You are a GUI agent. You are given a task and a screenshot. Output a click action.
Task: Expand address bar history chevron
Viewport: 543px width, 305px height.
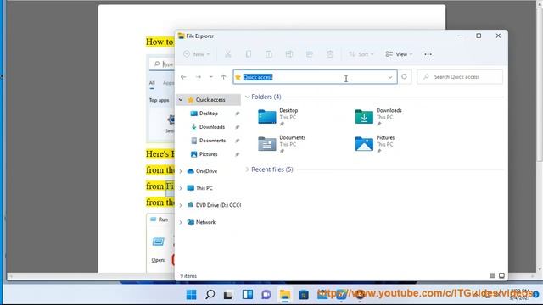pos(390,77)
